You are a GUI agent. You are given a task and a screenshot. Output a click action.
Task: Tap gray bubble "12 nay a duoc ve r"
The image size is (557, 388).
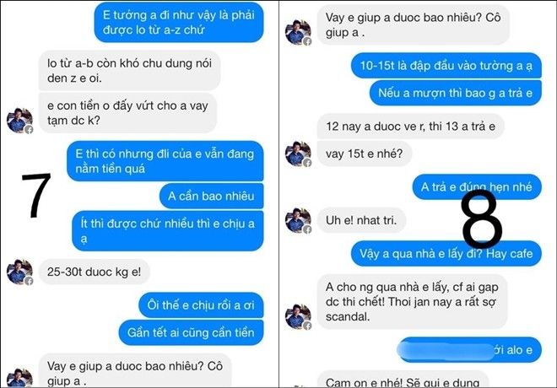410,126
